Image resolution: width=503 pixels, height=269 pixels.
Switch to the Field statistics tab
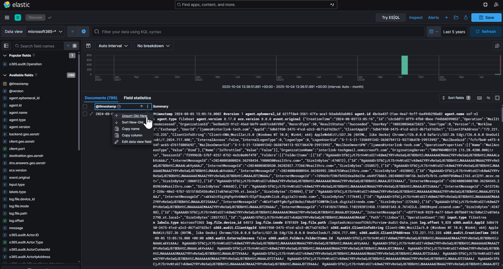tap(137, 98)
